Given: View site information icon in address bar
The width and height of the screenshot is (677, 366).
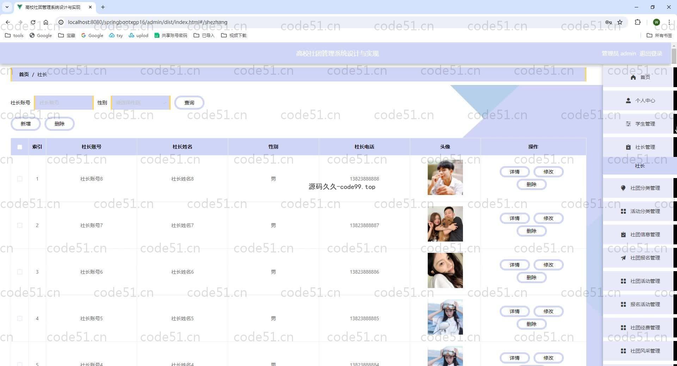Looking at the screenshot, I should (x=61, y=22).
